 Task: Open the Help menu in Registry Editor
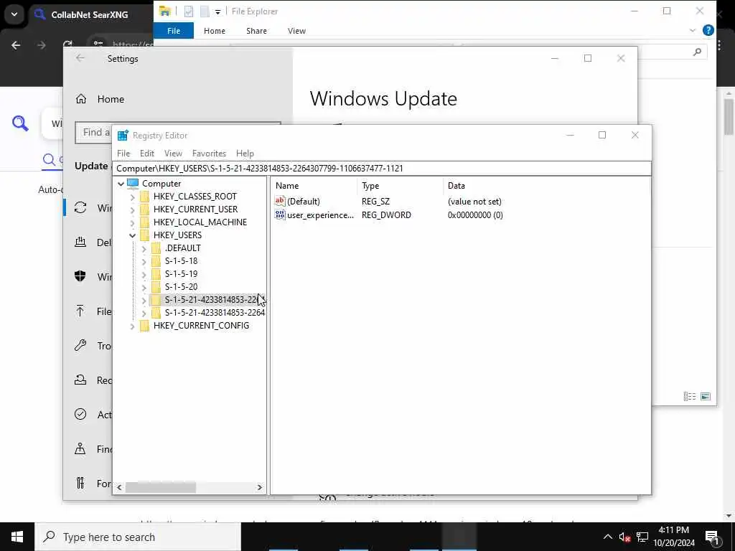[245, 154]
